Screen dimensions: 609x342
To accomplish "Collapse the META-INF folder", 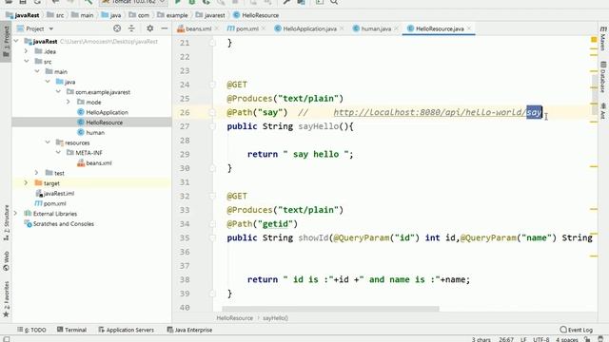I will tap(58, 152).
